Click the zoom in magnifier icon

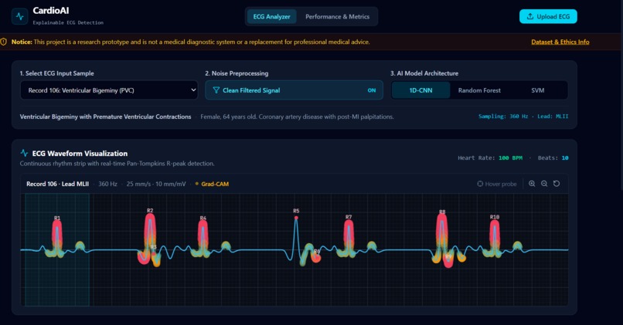[x=532, y=184]
